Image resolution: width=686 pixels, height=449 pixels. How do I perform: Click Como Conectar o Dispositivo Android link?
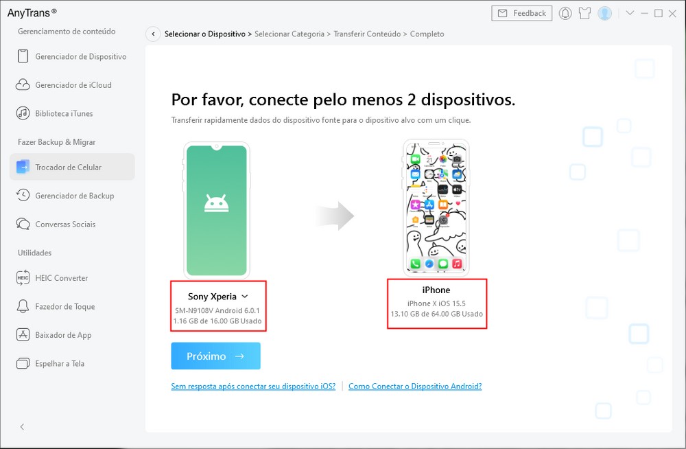click(415, 387)
